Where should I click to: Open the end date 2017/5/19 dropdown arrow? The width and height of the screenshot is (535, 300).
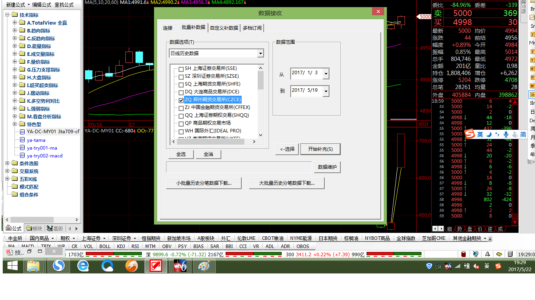point(326,91)
